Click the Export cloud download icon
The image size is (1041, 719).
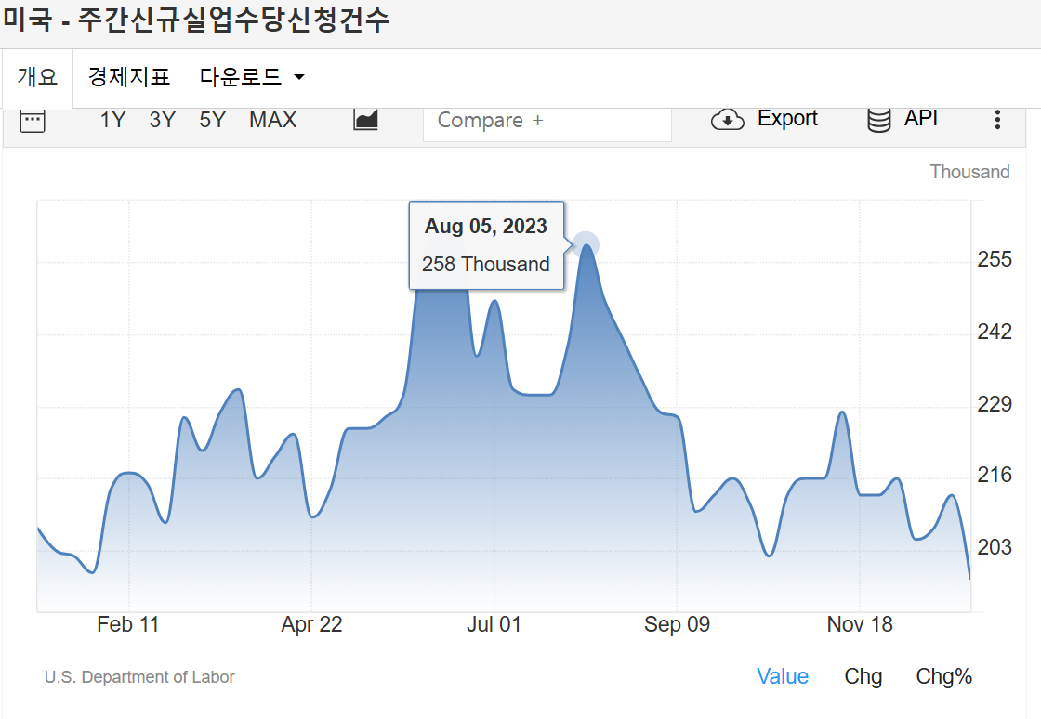coord(728,120)
